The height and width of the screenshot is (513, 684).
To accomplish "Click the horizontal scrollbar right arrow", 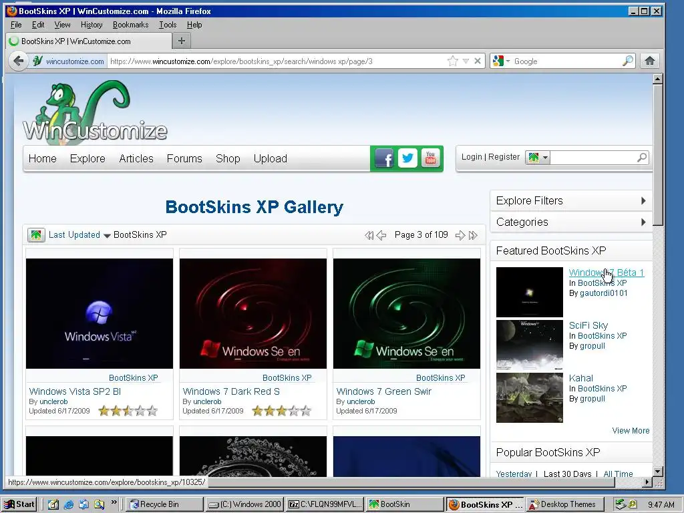I will 647,482.
